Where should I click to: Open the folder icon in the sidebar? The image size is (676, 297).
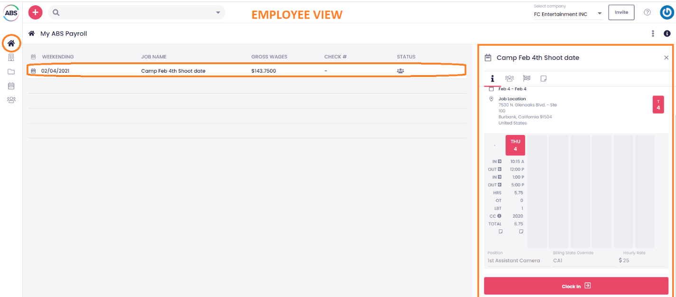(x=11, y=71)
